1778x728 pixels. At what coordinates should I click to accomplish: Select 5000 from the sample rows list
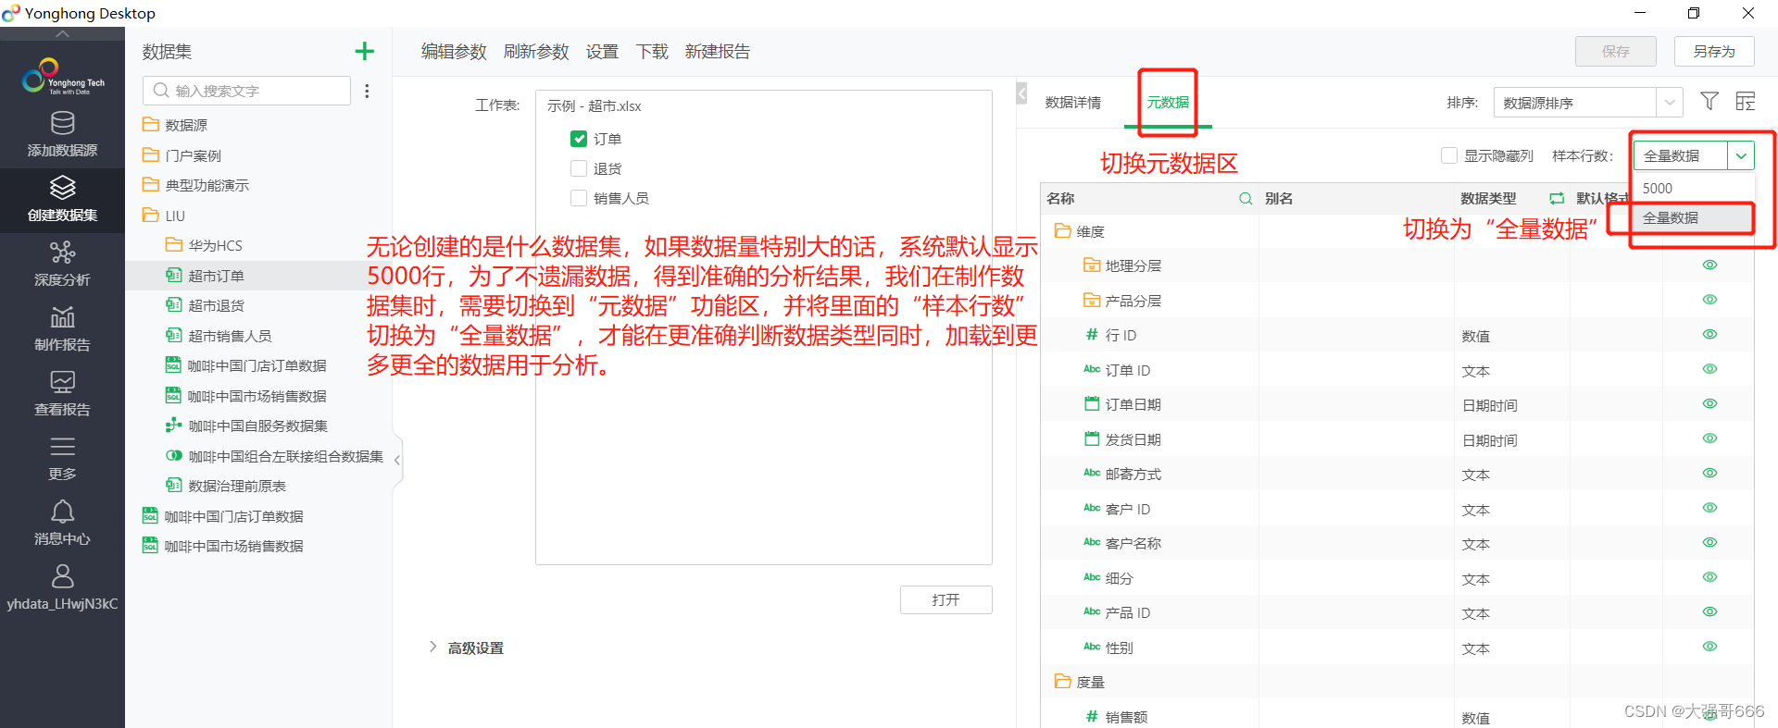coord(1693,188)
